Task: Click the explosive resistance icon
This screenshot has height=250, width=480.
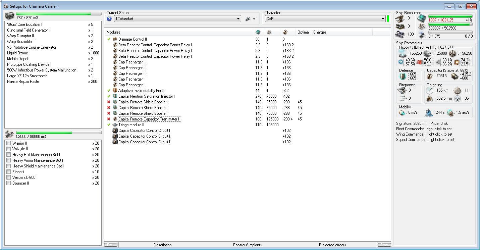Action: click(457, 62)
